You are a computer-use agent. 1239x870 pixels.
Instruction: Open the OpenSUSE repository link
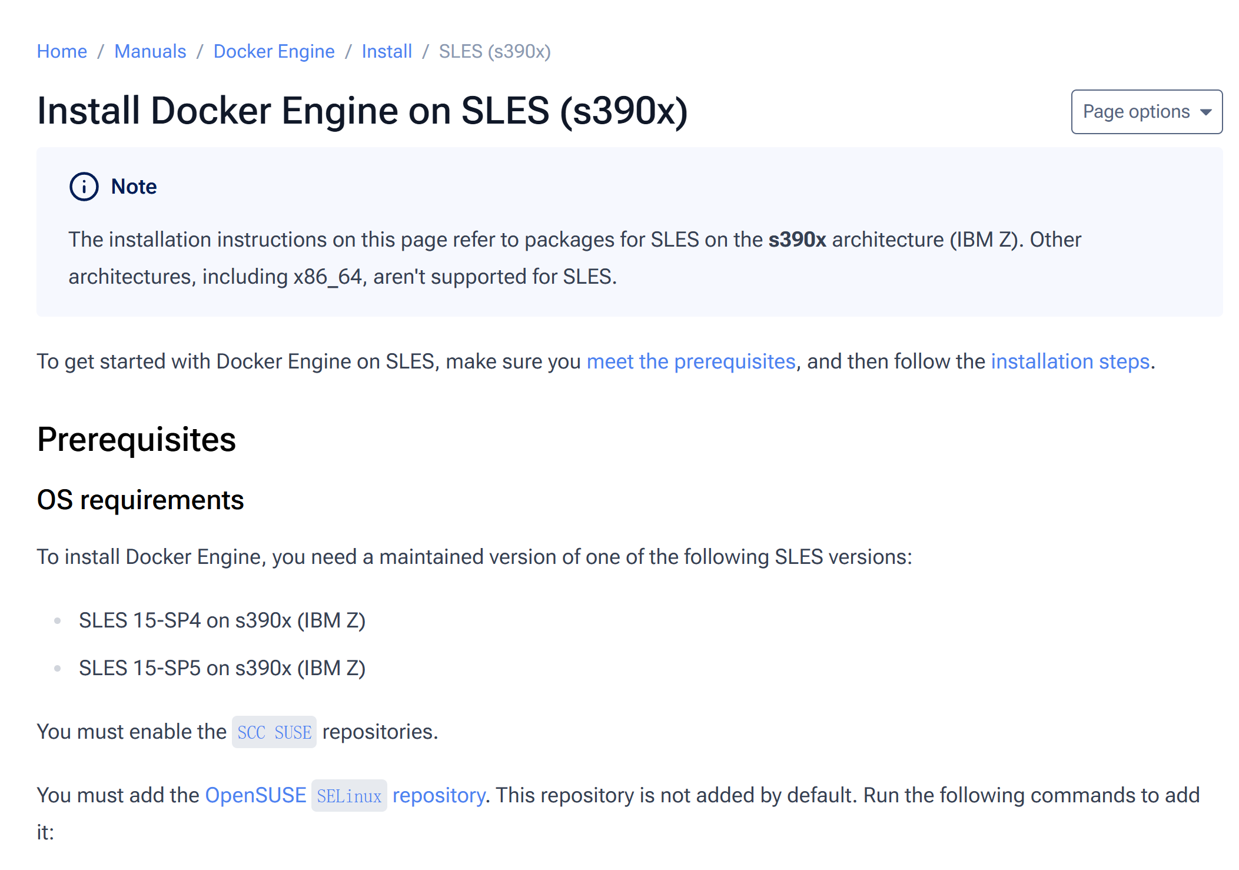point(255,795)
